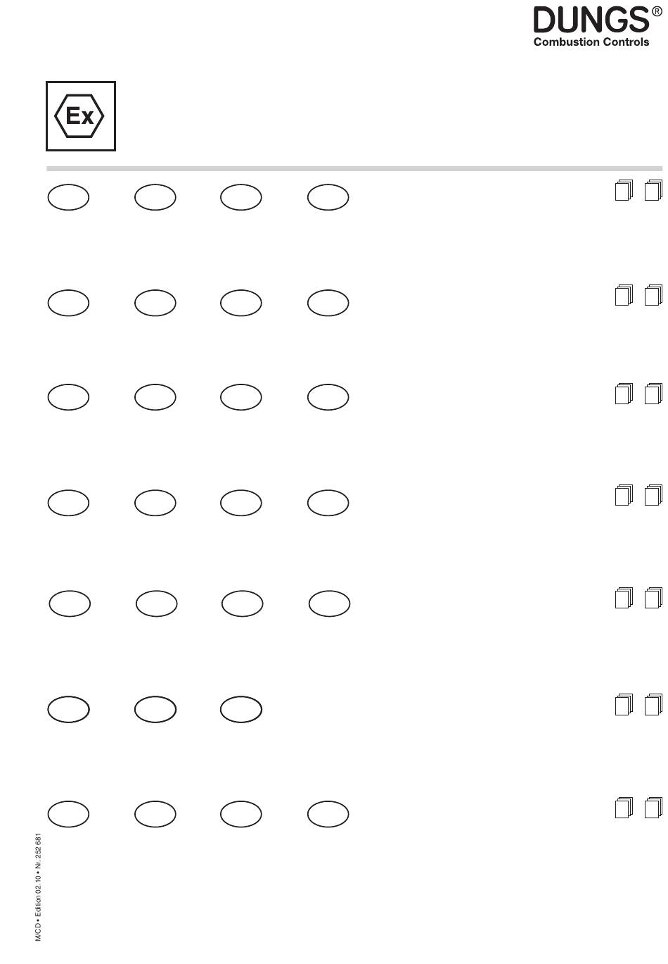668x964 pixels.
Task: Click the vertical Edition 02.10 Nr. 252 681 text
Action: (39, 888)
